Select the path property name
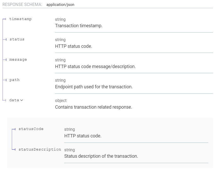 (x=14, y=80)
